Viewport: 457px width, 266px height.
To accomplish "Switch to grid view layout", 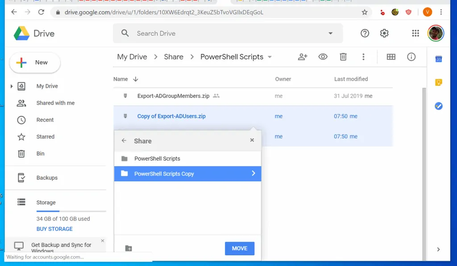I will point(391,57).
